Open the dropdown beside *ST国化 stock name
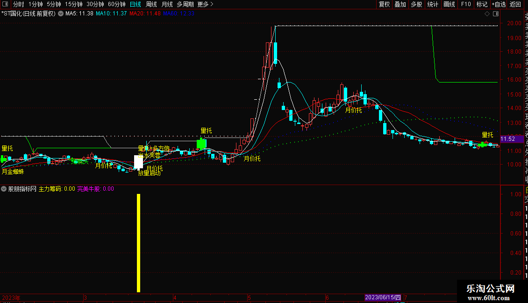528x303 pixels. [61, 14]
